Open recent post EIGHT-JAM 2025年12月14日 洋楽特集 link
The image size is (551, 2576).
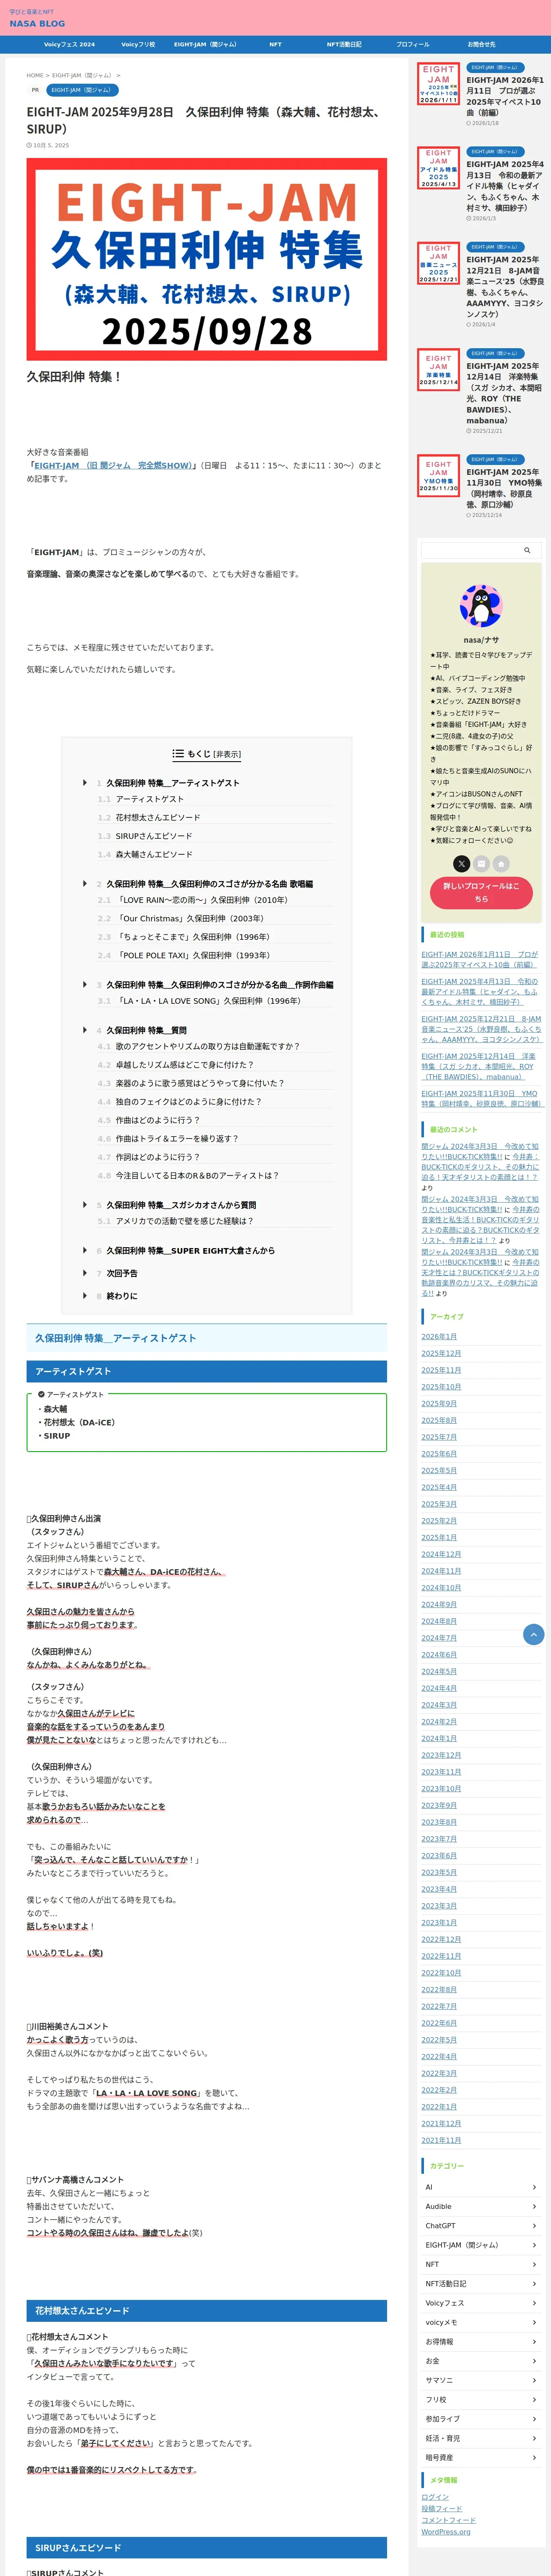[478, 1066]
